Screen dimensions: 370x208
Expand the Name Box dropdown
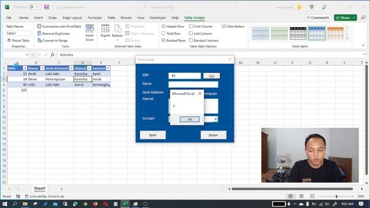27,55
